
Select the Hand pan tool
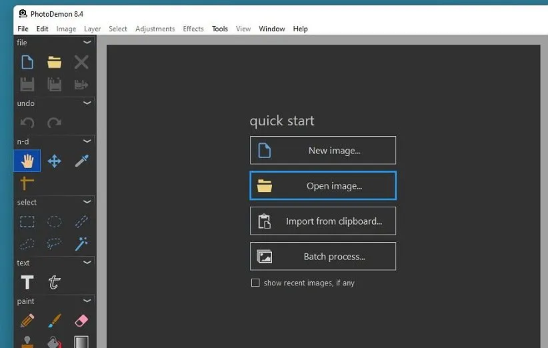pos(27,161)
